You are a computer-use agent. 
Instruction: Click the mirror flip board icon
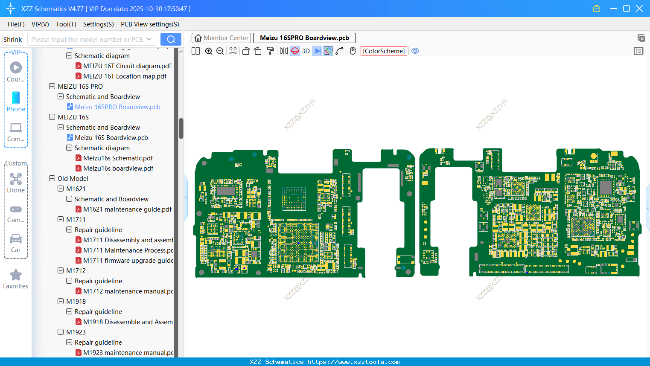click(x=283, y=51)
